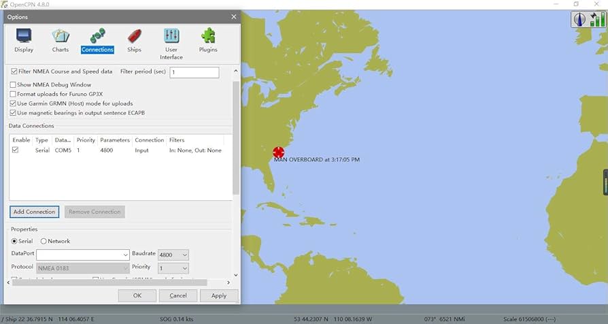Click the Remove Connection button
Image resolution: width=608 pixels, height=324 pixels.
[x=95, y=212]
